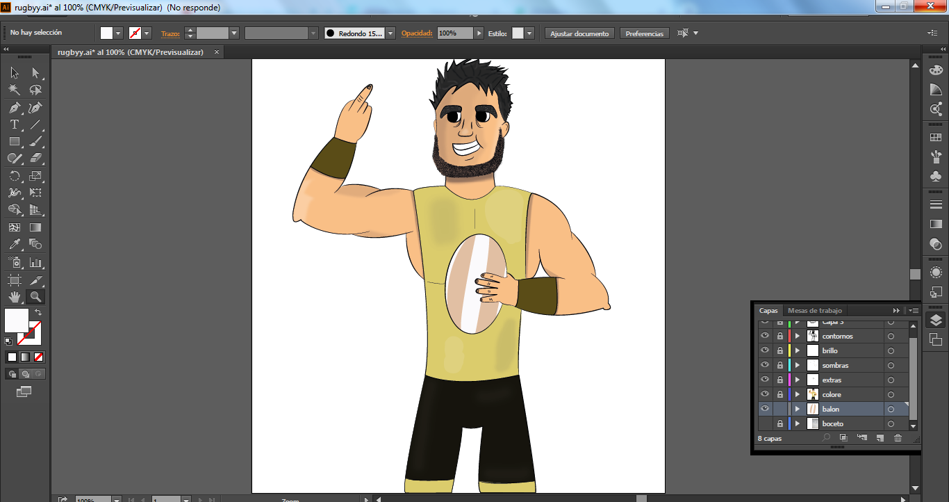Screen dimensions: 949x502
Task: Select the Direct Selection tool
Action: [x=35, y=72]
